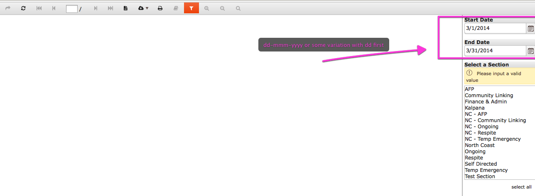Click the Start Date text field
535x196 pixels.
pos(496,28)
